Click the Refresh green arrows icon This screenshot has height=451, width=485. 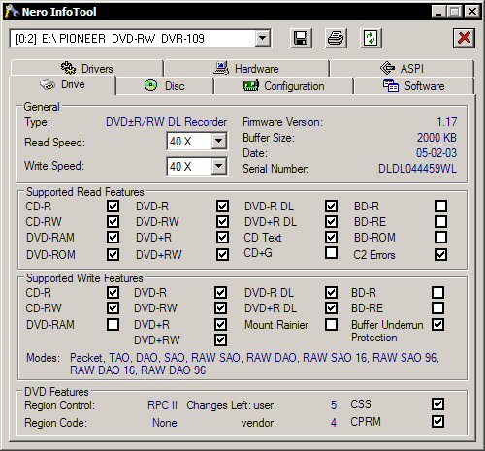tap(371, 39)
